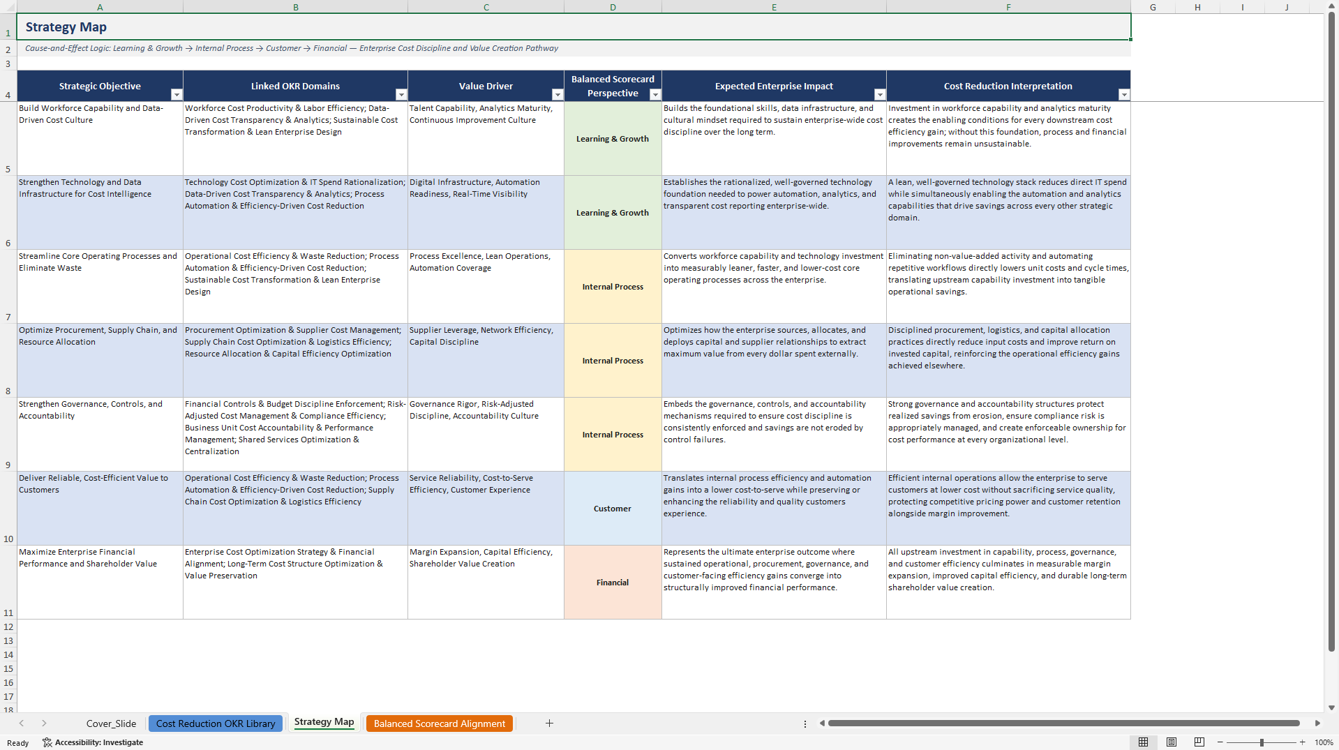Click 'Represents the ultimate enterprise outcome' cell
Screen dimensions: 1339x750
pos(774,582)
